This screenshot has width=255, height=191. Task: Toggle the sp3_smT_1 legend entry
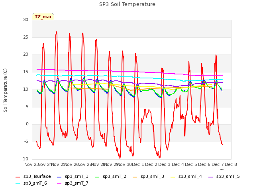tap(73, 176)
